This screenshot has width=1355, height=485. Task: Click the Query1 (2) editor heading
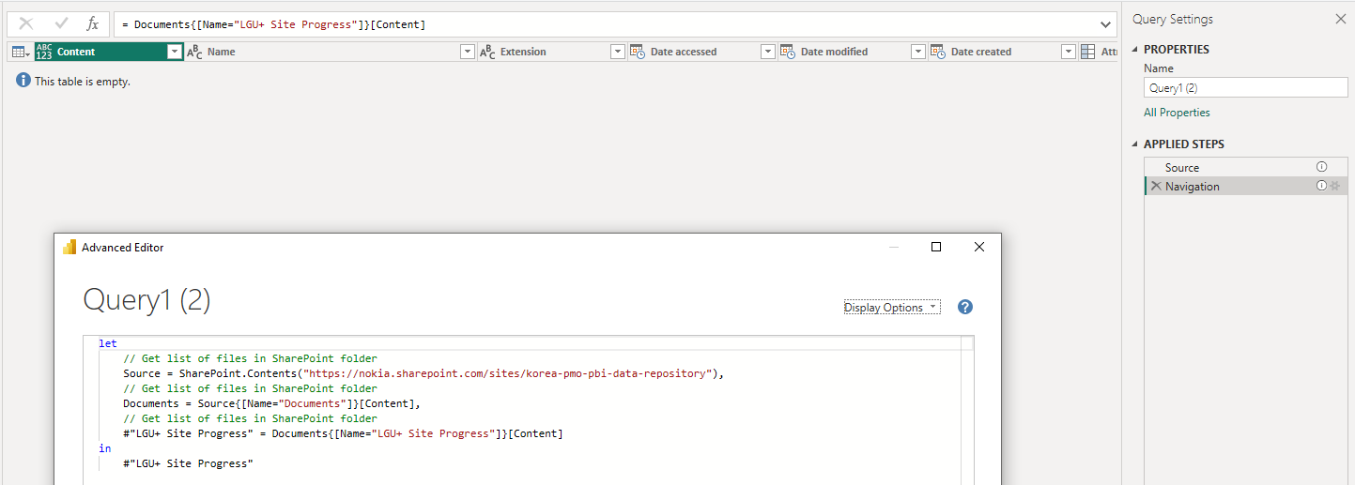click(147, 300)
